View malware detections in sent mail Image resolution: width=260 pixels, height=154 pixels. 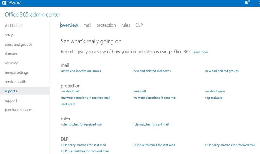(155, 98)
